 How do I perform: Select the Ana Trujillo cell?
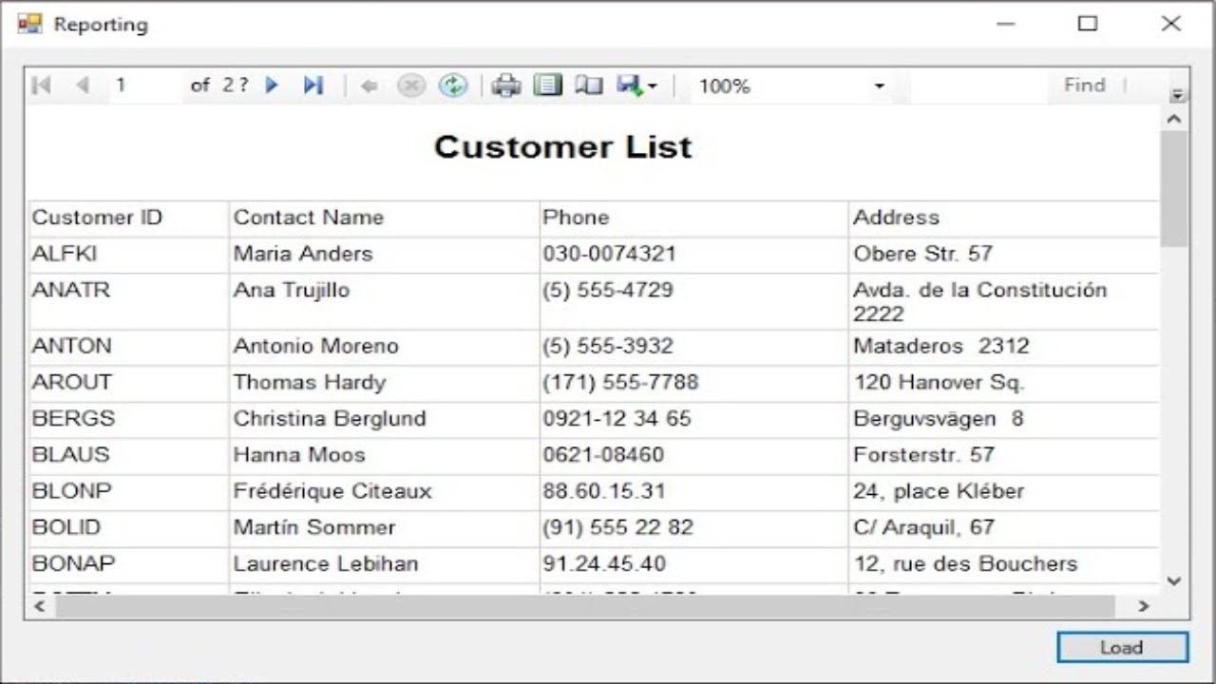(385, 302)
